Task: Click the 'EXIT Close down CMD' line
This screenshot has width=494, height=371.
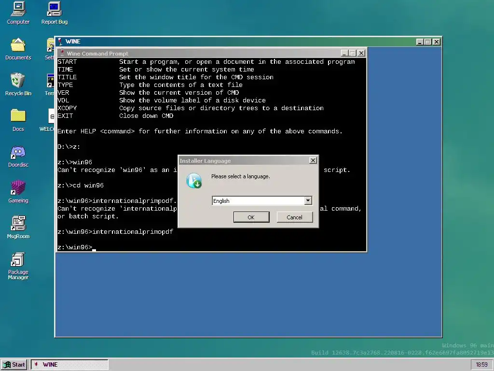Action: coord(115,116)
